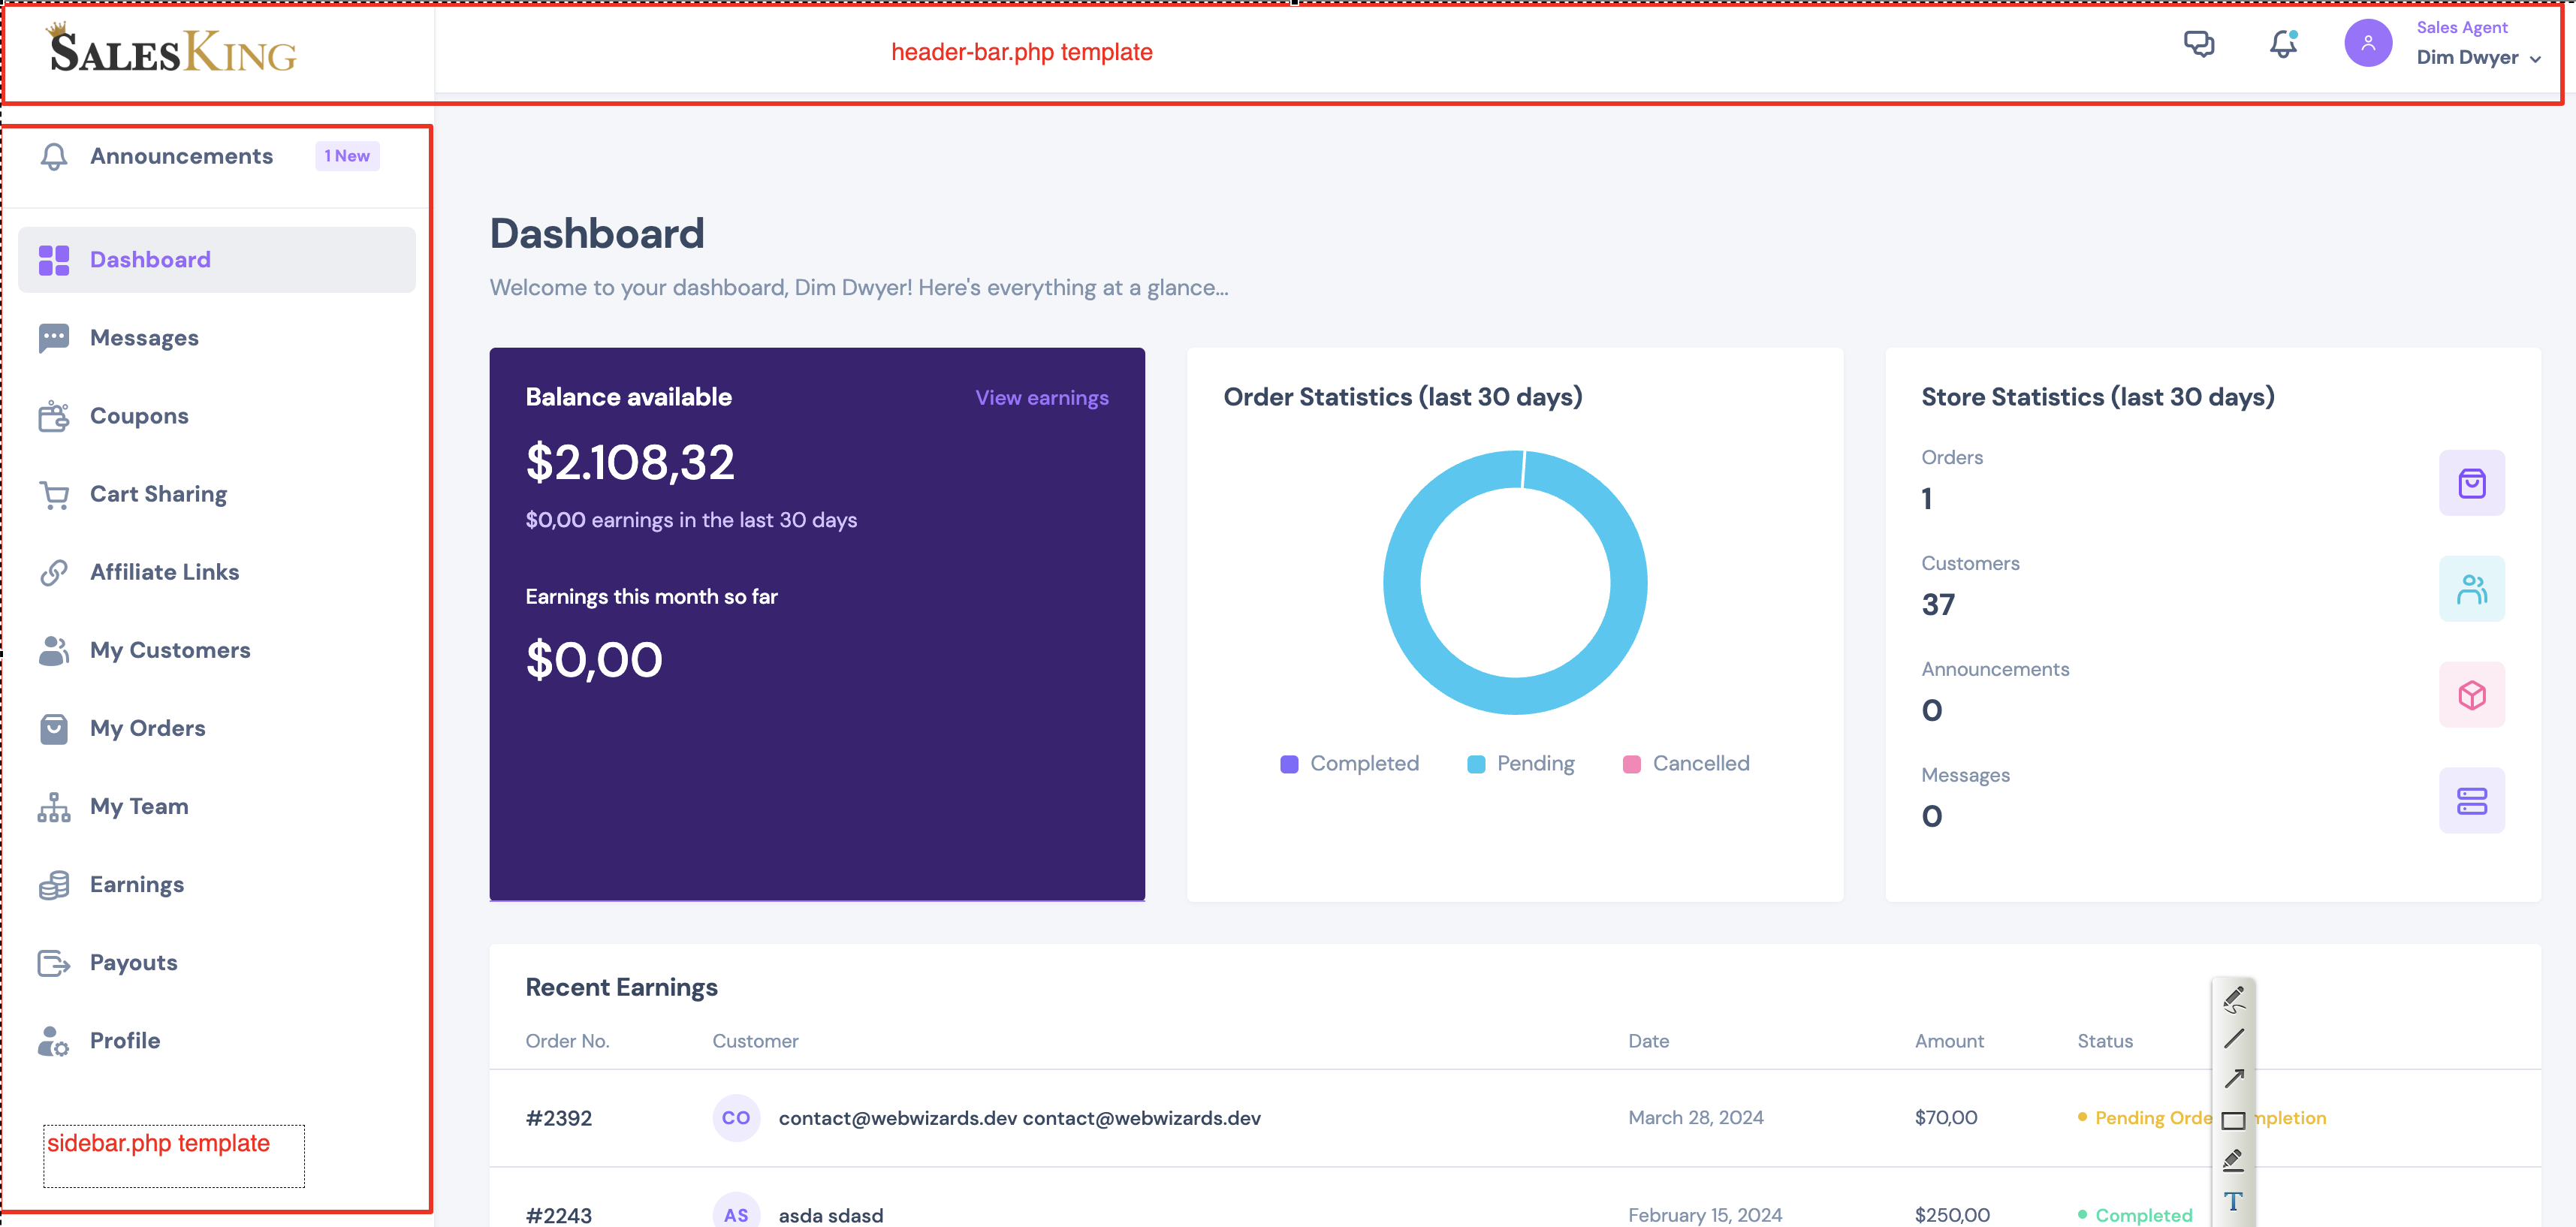This screenshot has height=1227, width=2576.
Task: Click the CO customer initials avatar
Action: (x=736, y=1118)
